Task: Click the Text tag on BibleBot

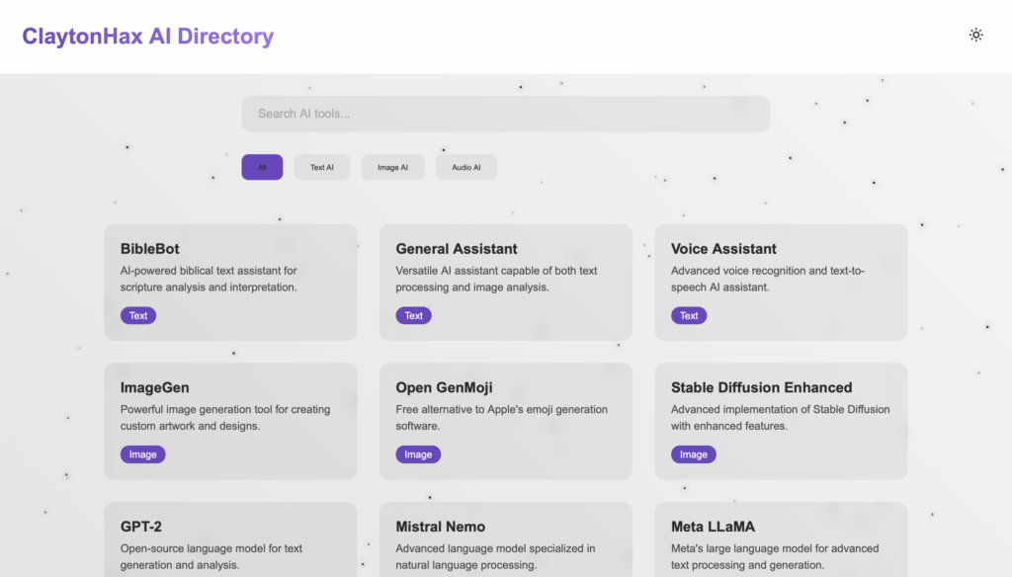Action: 138,316
